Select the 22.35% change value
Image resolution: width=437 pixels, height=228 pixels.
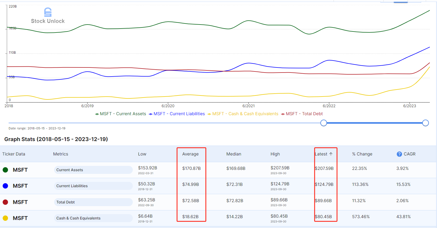359,169
